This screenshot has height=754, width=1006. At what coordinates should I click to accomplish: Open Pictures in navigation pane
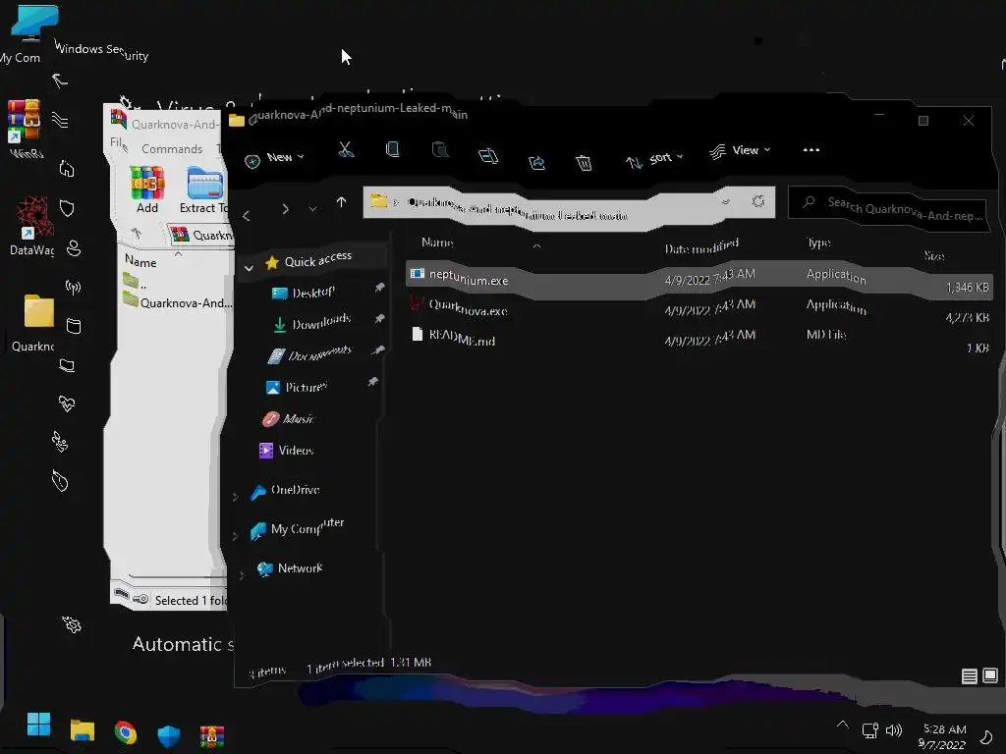(297, 387)
